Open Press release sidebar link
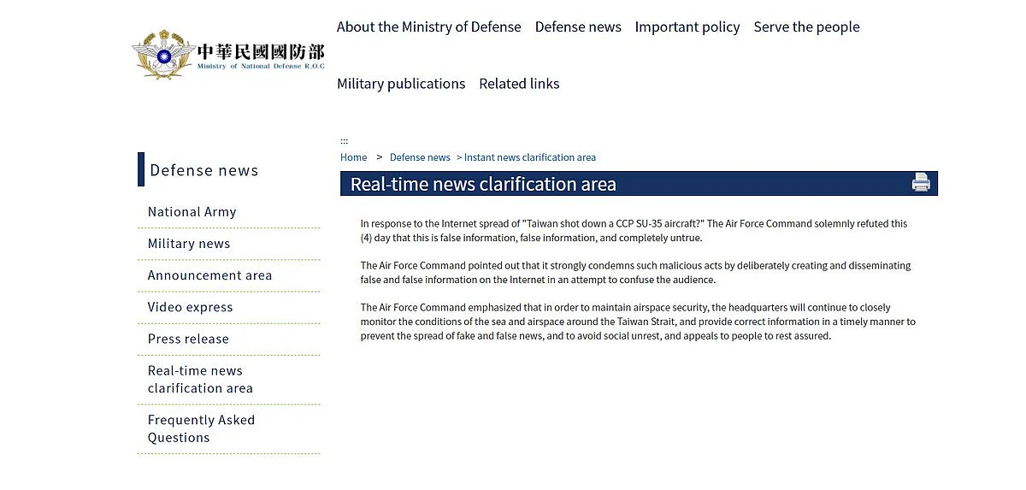Viewport: 1026px width, 490px height. point(188,339)
